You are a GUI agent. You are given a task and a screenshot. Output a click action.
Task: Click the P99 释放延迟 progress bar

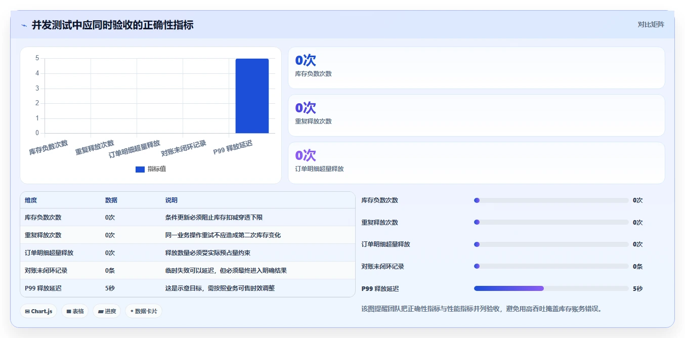tap(551, 288)
